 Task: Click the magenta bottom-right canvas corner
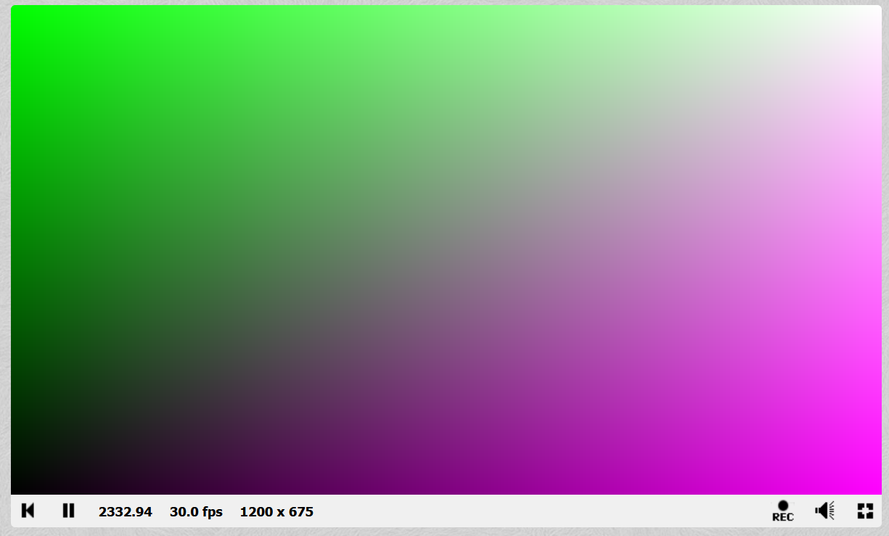[872, 485]
